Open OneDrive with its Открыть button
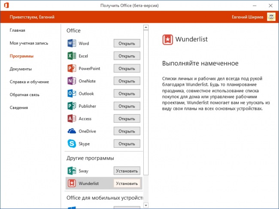279x209 pixels. tap(127, 131)
